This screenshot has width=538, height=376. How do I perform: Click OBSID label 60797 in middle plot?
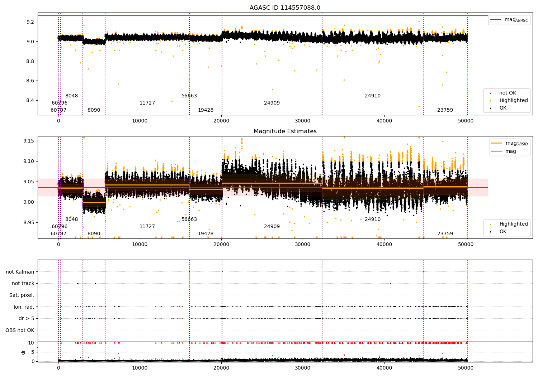click(x=58, y=234)
